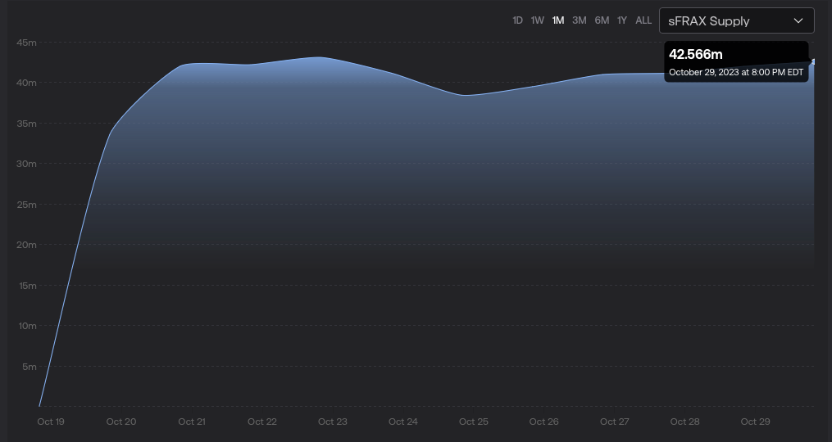This screenshot has width=832, height=442.
Task: Click the chevron arrow in metric selector
Action: tap(798, 20)
